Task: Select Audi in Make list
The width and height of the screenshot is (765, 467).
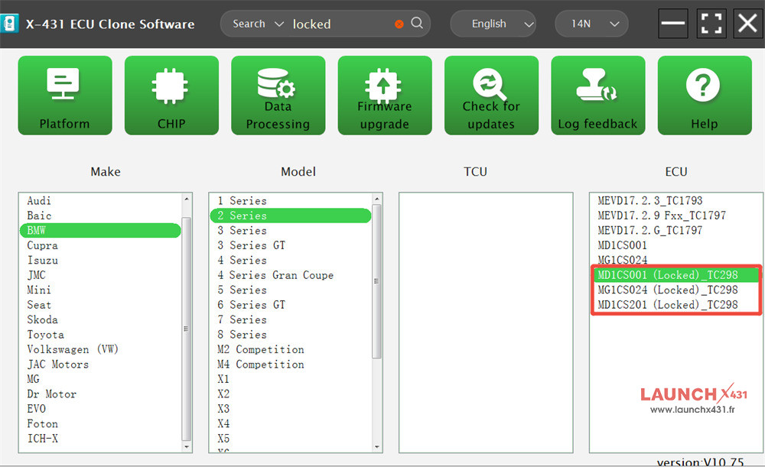Action: click(100, 201)
